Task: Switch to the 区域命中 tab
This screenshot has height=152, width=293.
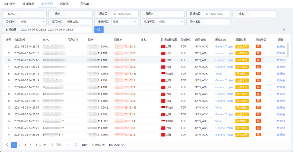Action: pos(66,4)
